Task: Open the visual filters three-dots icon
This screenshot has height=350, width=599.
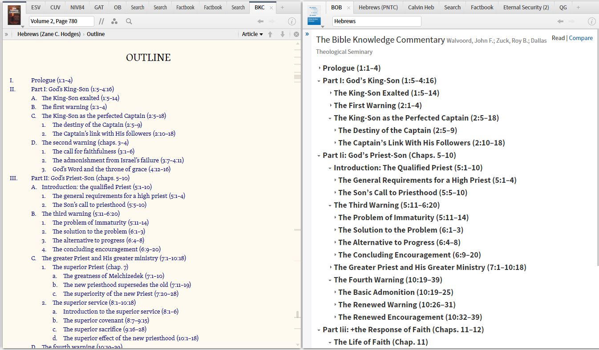Action: point(114,21)
